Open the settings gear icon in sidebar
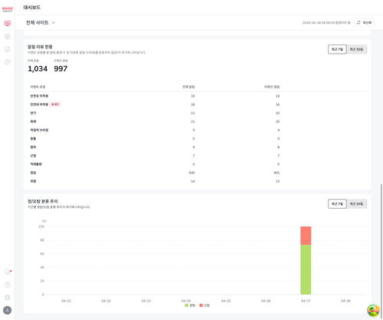 point(8,62)
